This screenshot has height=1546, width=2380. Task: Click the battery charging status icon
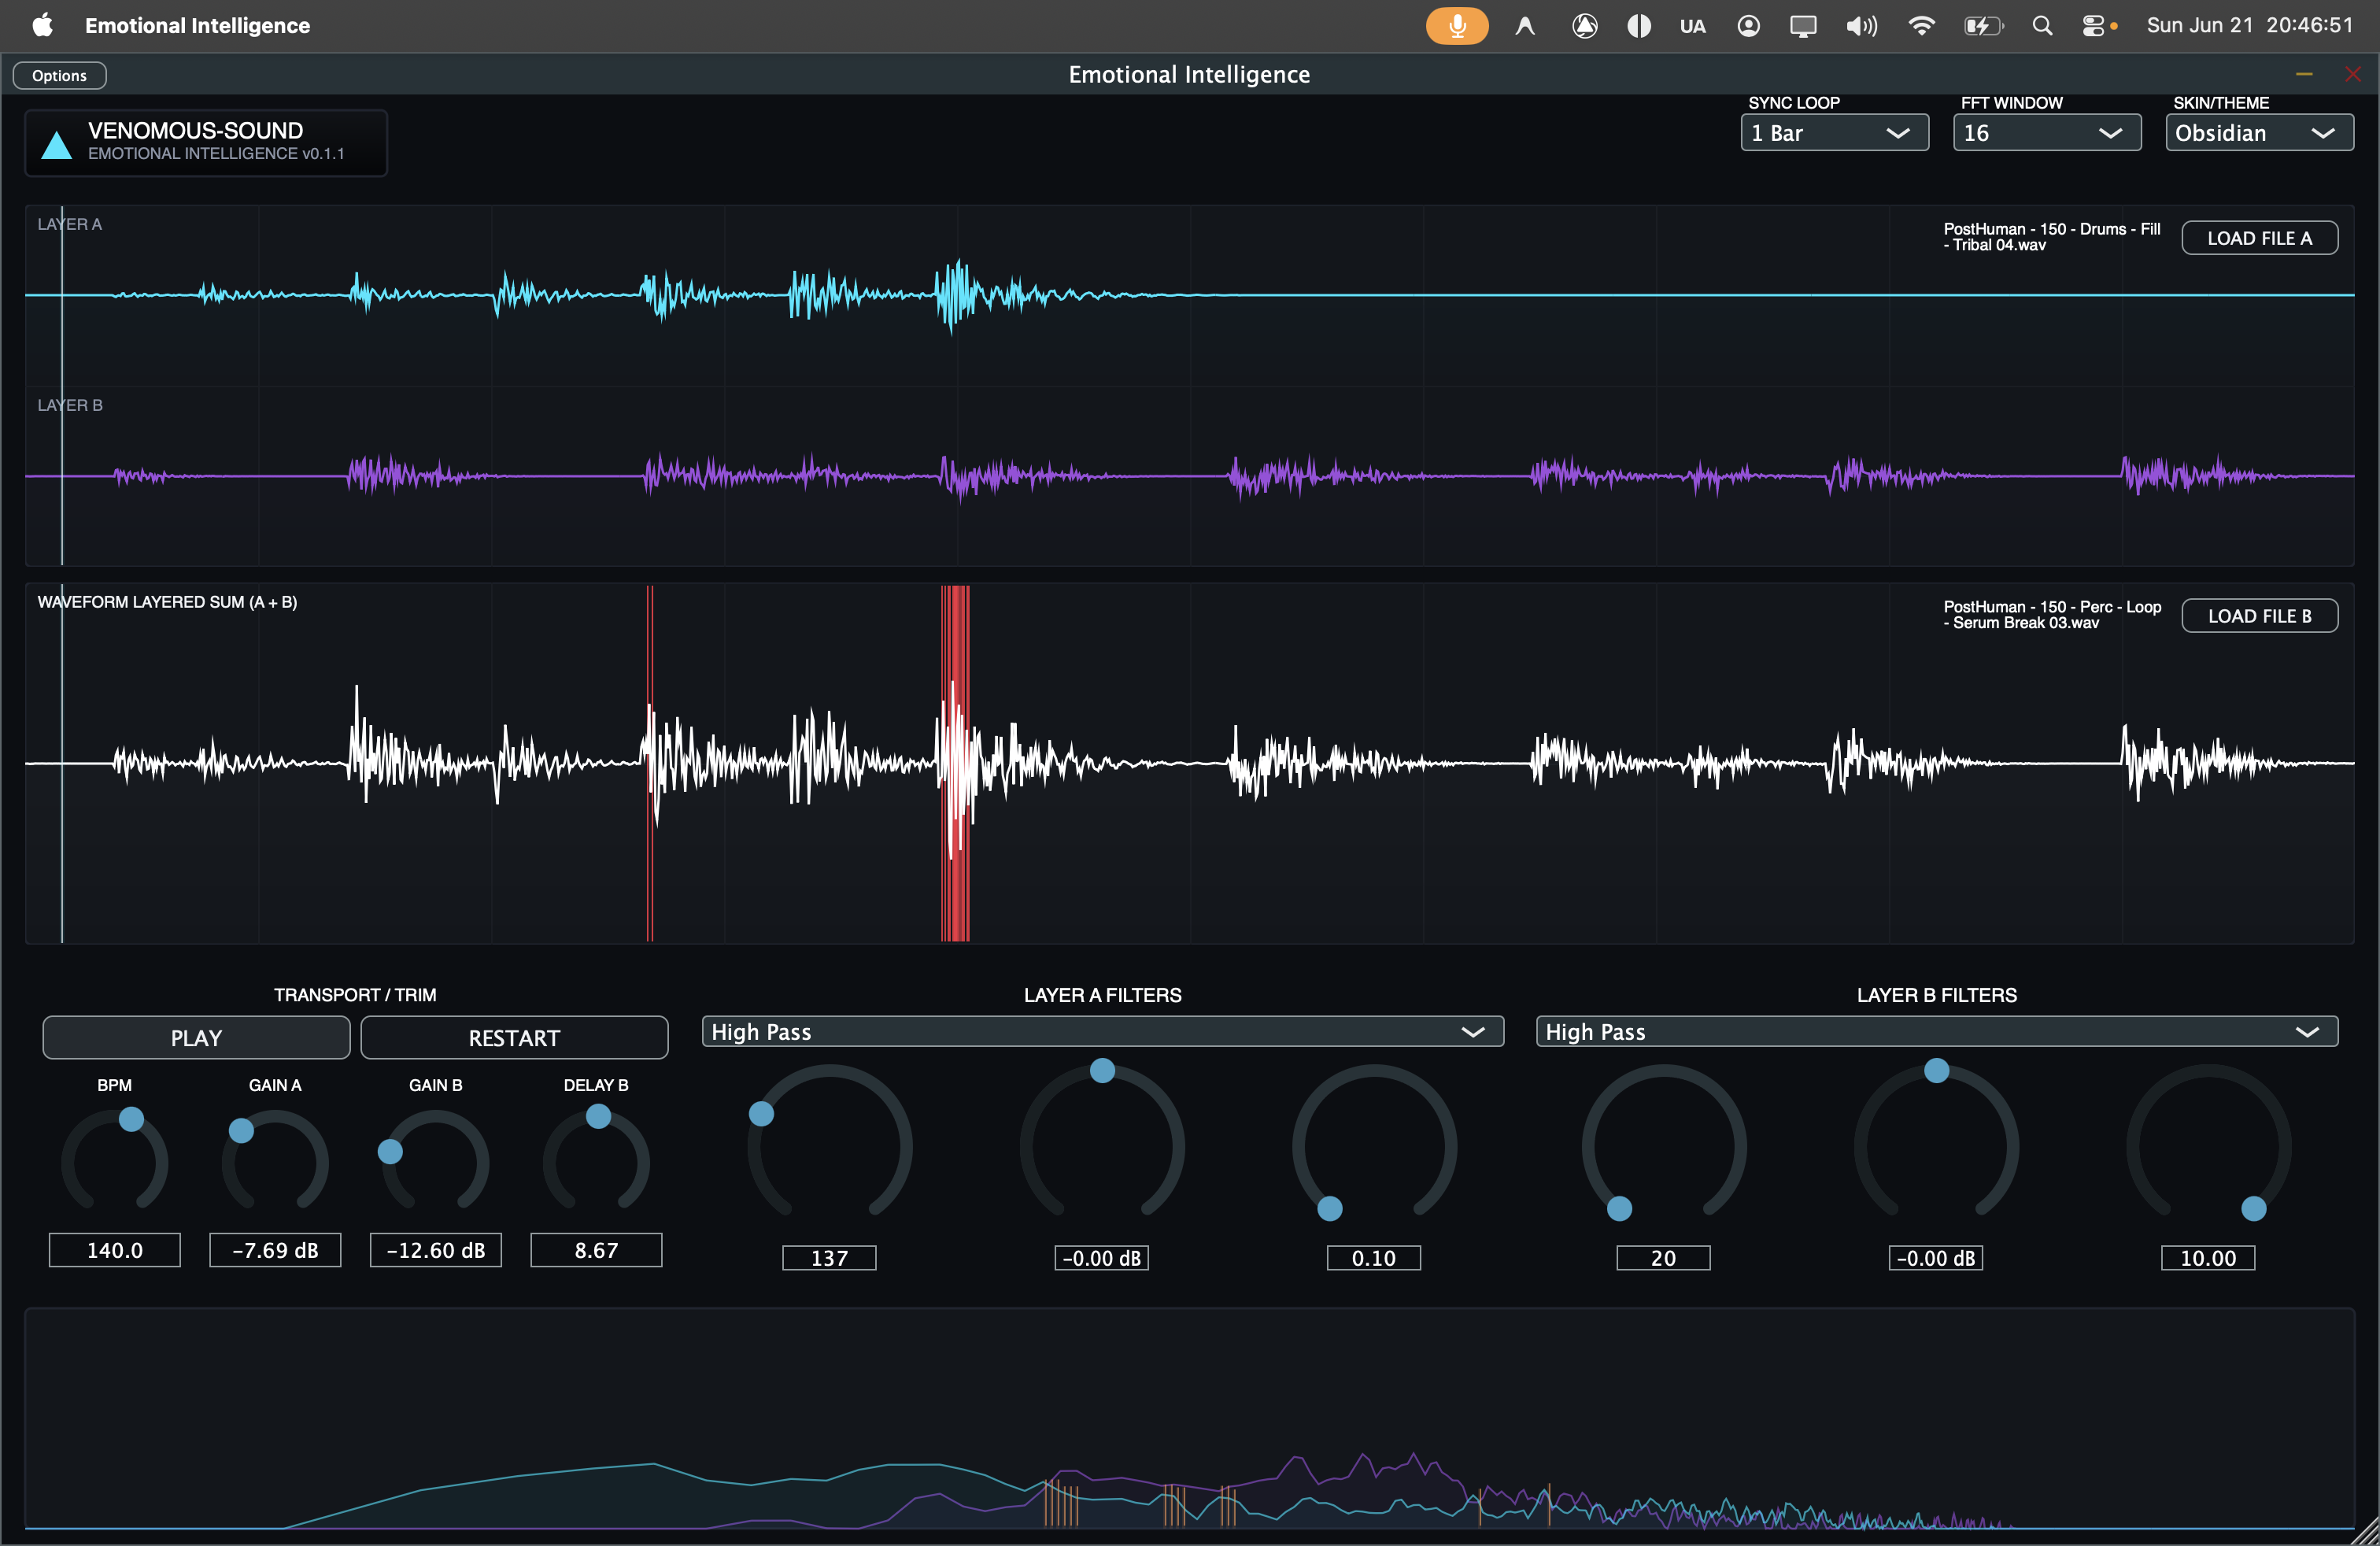(1983, 26)
